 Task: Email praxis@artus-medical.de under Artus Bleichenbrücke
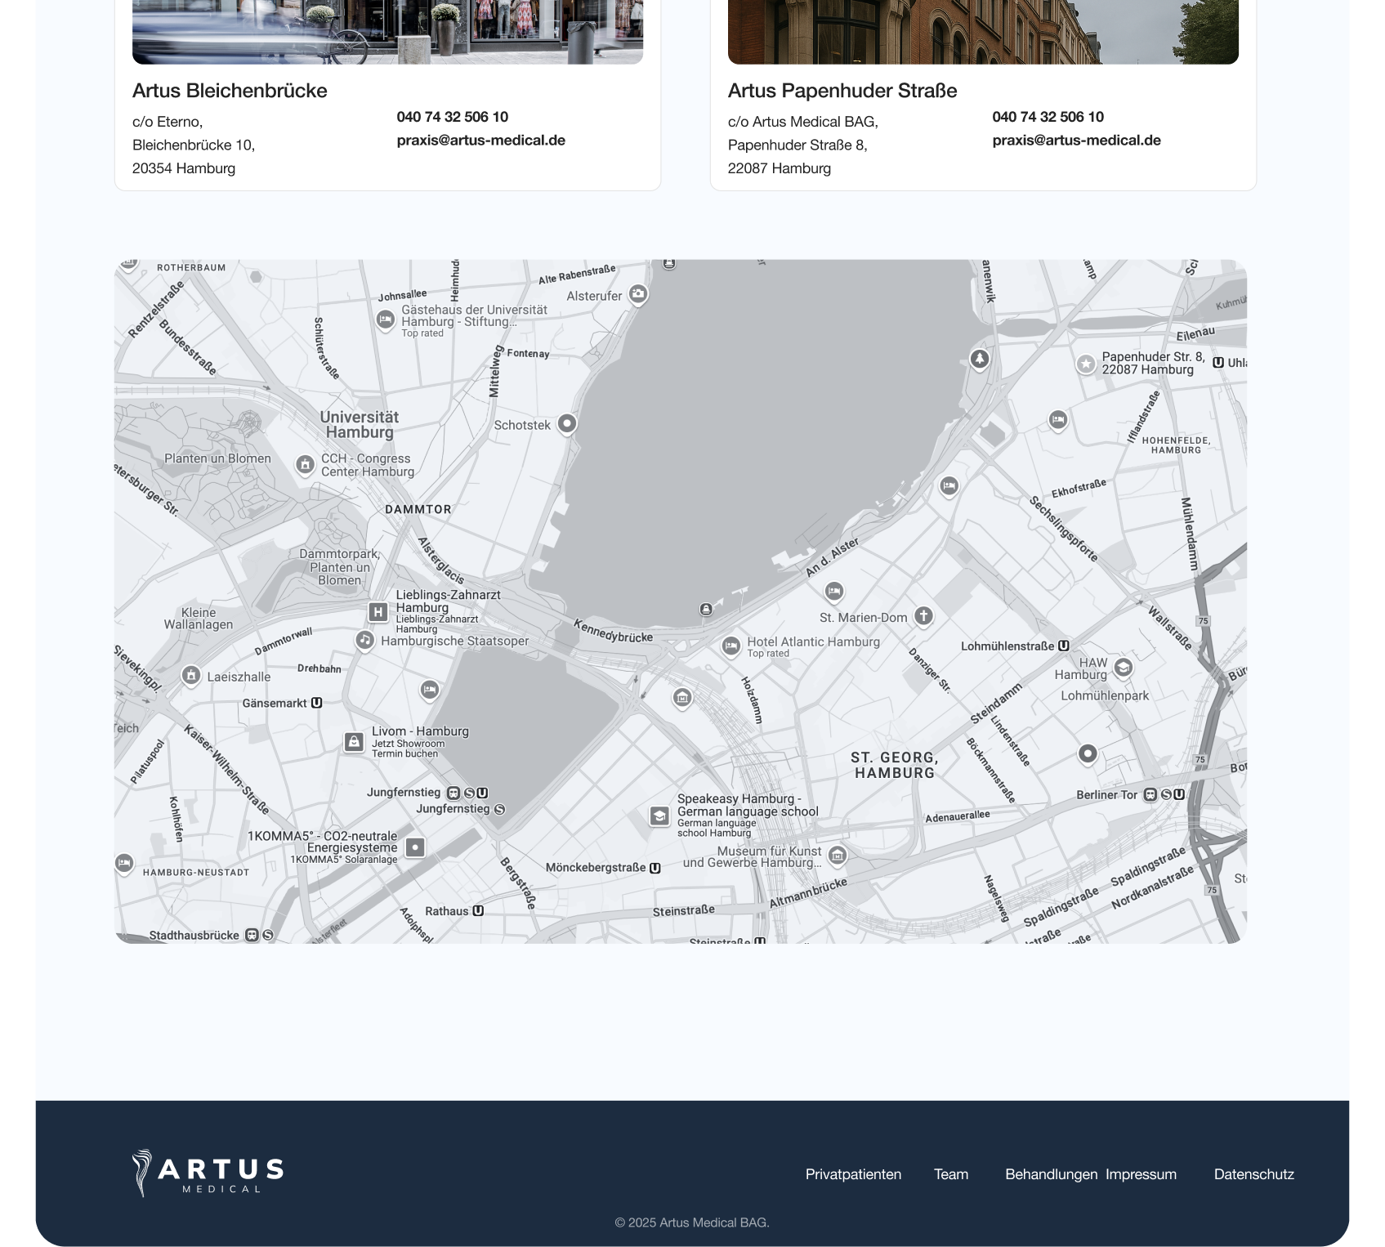click(481, 141)
